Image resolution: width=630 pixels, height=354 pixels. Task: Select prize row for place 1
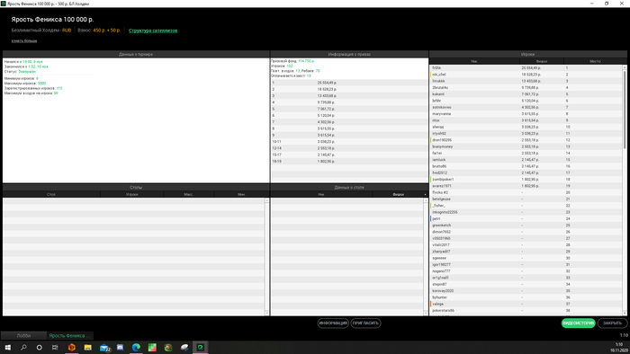(x=349, y=83)
